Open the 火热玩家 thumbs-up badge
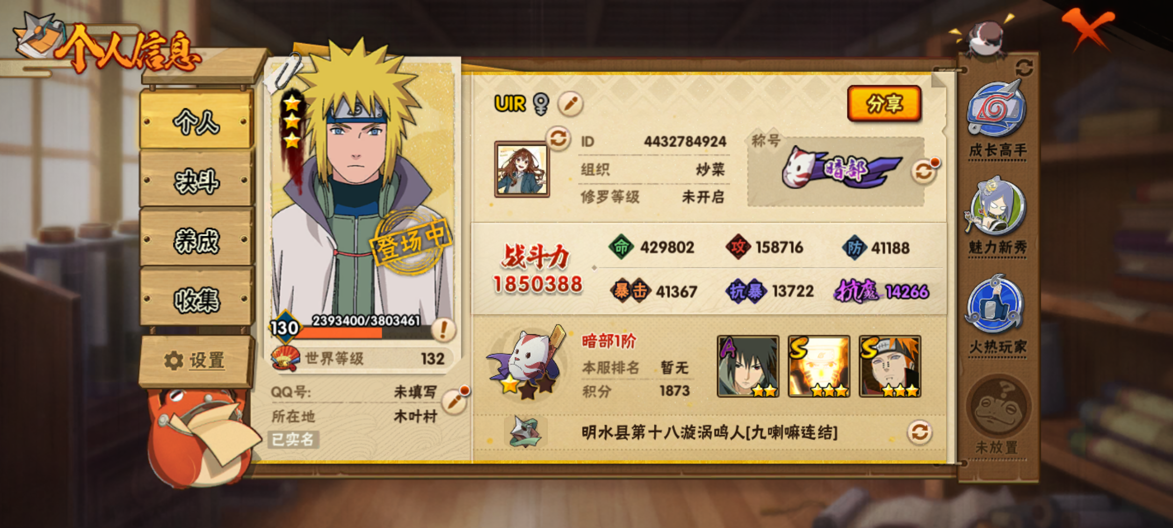 click(997, 315)
